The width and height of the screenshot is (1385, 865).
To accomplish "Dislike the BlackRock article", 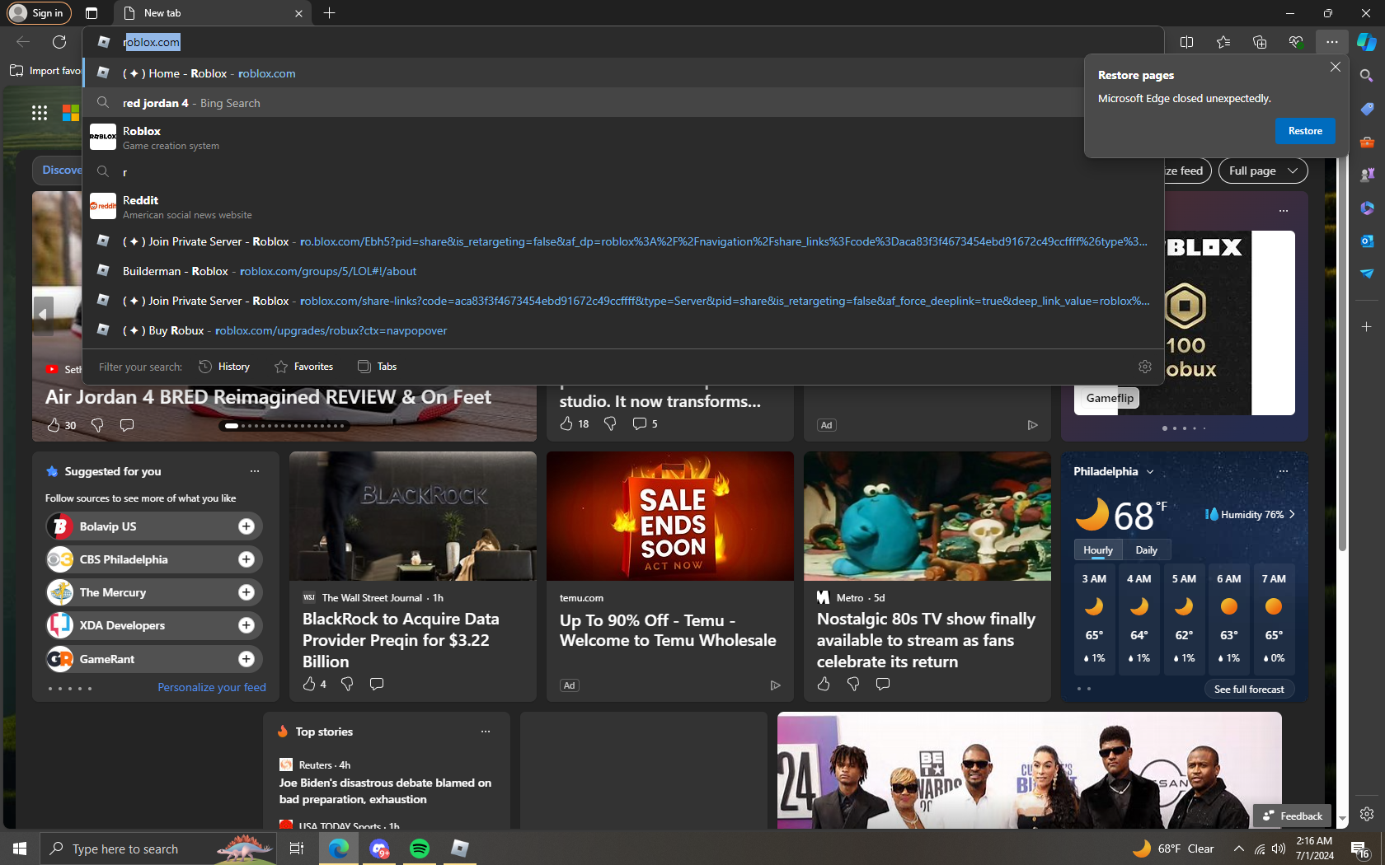I will pos(347,684).
